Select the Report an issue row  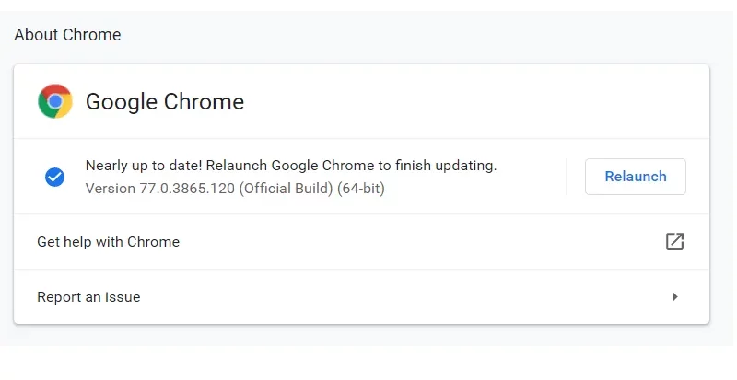tap(361, 297)
